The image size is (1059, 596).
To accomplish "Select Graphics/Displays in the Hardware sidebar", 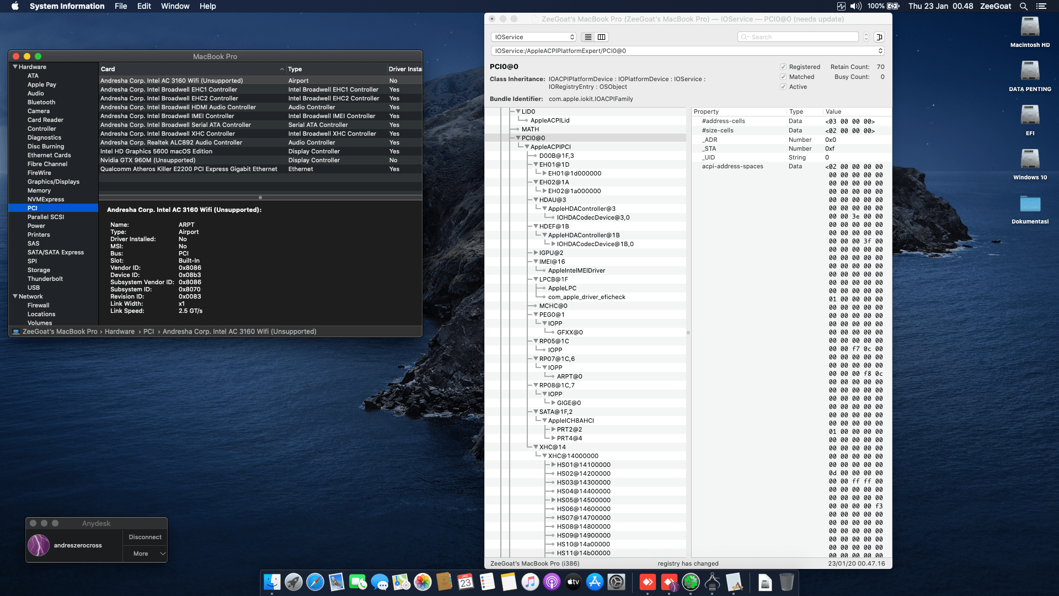I will pos(54,182).
